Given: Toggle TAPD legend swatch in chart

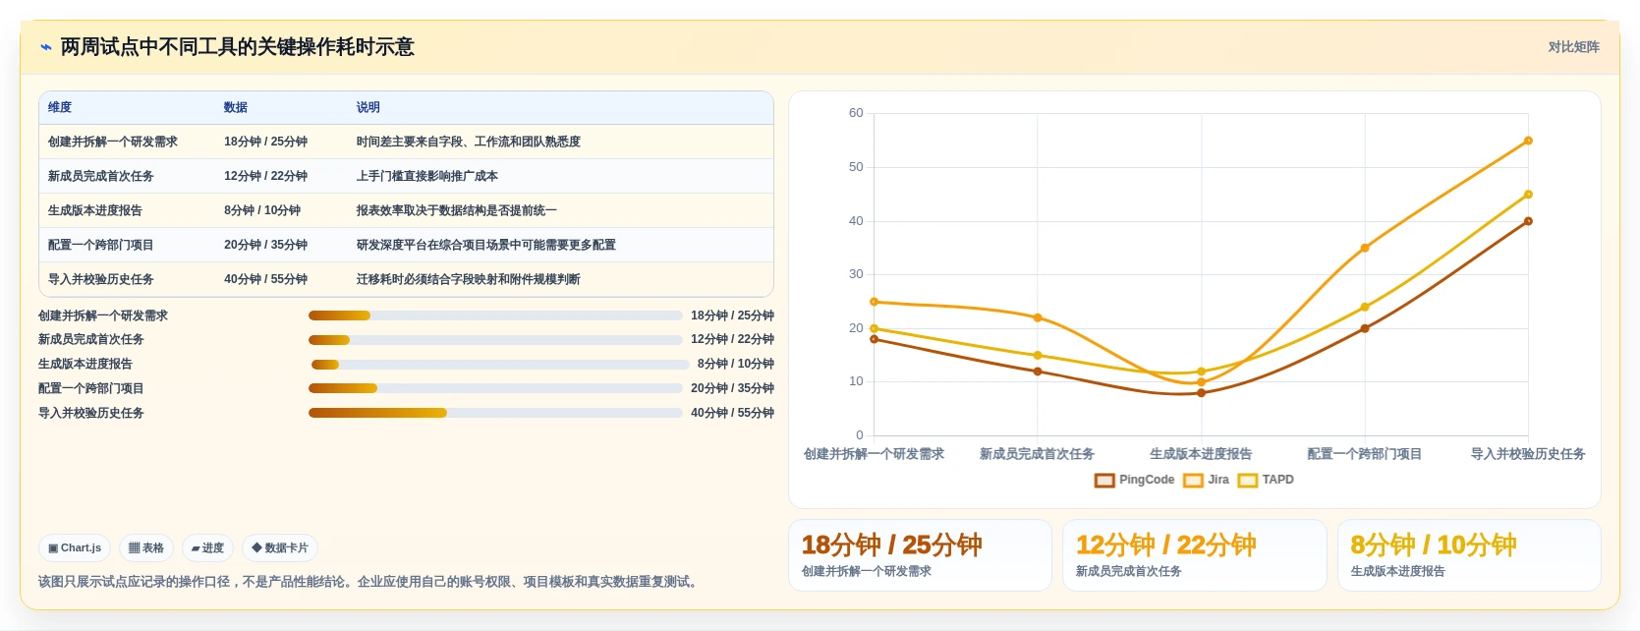Looking at the screenshot, I should 1248,481.
